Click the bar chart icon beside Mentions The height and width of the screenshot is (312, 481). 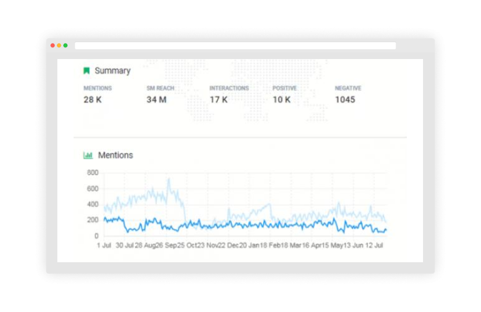coord(88,155)
